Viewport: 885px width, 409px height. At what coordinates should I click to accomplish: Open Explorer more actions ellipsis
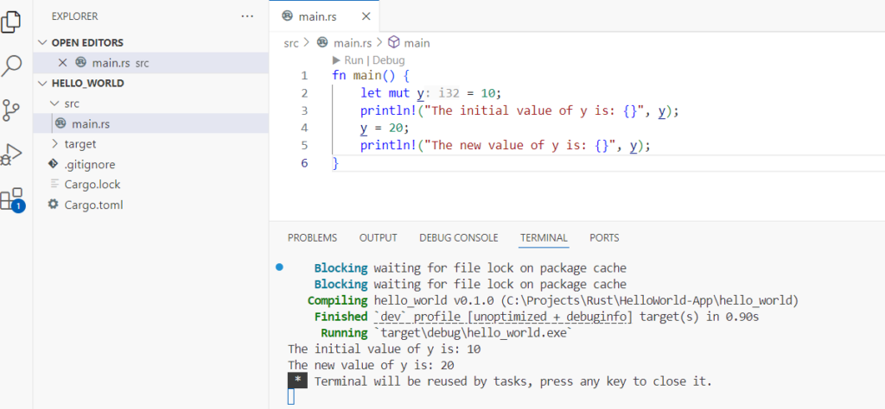[x=247, y=16]
